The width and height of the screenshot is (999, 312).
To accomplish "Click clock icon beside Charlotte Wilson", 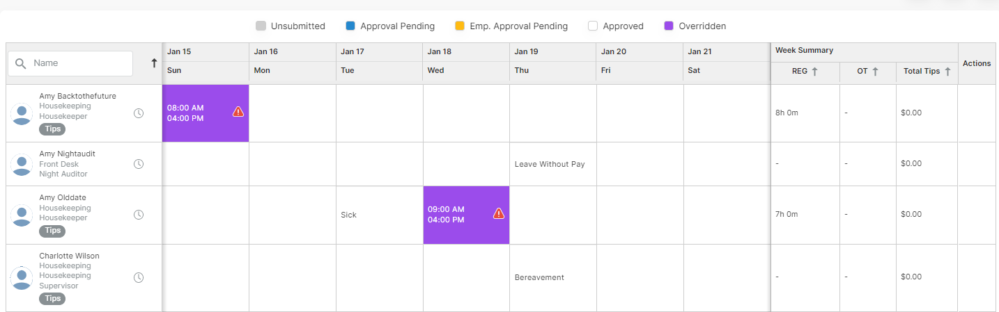I will [139, 277].
